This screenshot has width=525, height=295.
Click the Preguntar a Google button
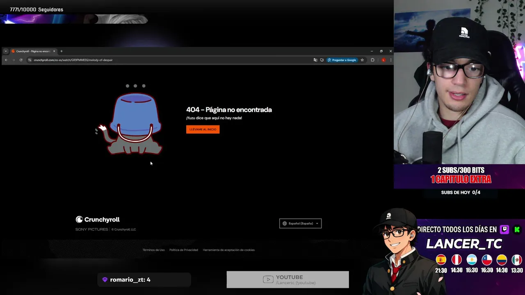tap(342, 60)
